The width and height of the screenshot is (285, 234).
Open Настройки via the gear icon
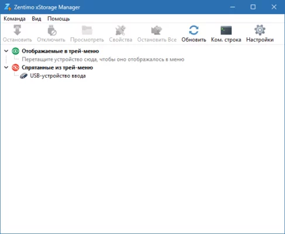(x=260, y=30)
